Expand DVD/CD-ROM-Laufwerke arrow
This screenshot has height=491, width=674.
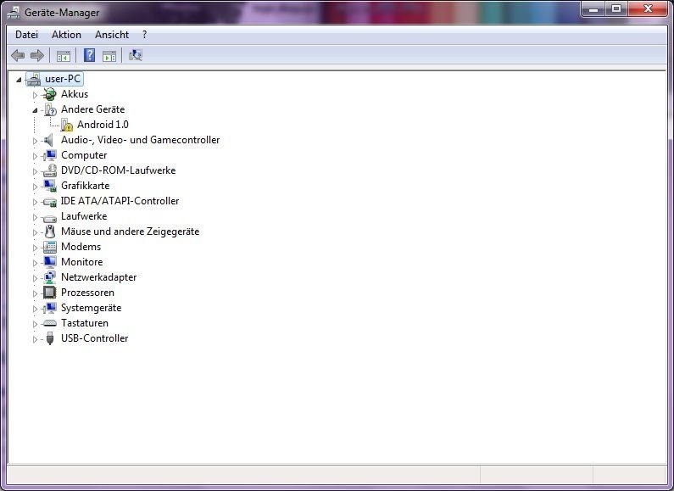36,171
